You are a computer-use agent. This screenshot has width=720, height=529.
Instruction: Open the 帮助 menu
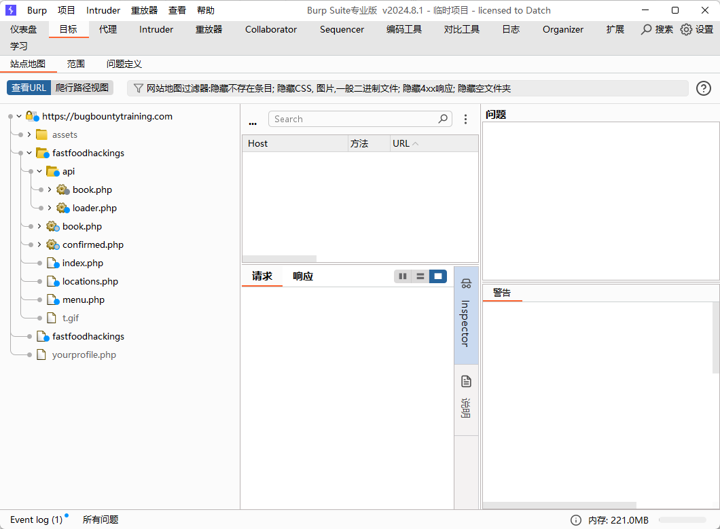(206, 10)
